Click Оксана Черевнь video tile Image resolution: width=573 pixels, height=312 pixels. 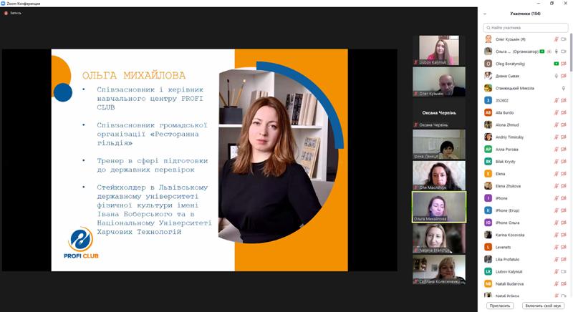point(439,113)
